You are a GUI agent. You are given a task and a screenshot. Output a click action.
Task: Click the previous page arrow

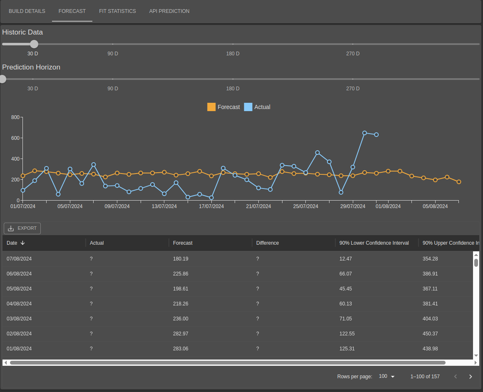click(x=456, y=377)
